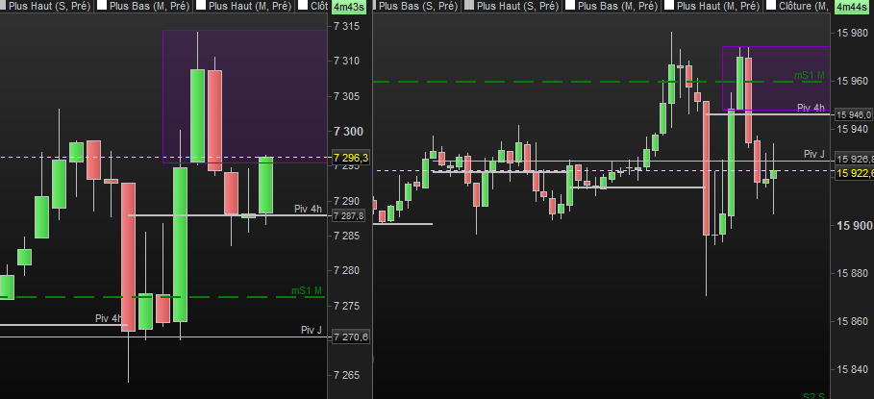Click the 7 315 axis value on the left chart

tap(345, 26)
